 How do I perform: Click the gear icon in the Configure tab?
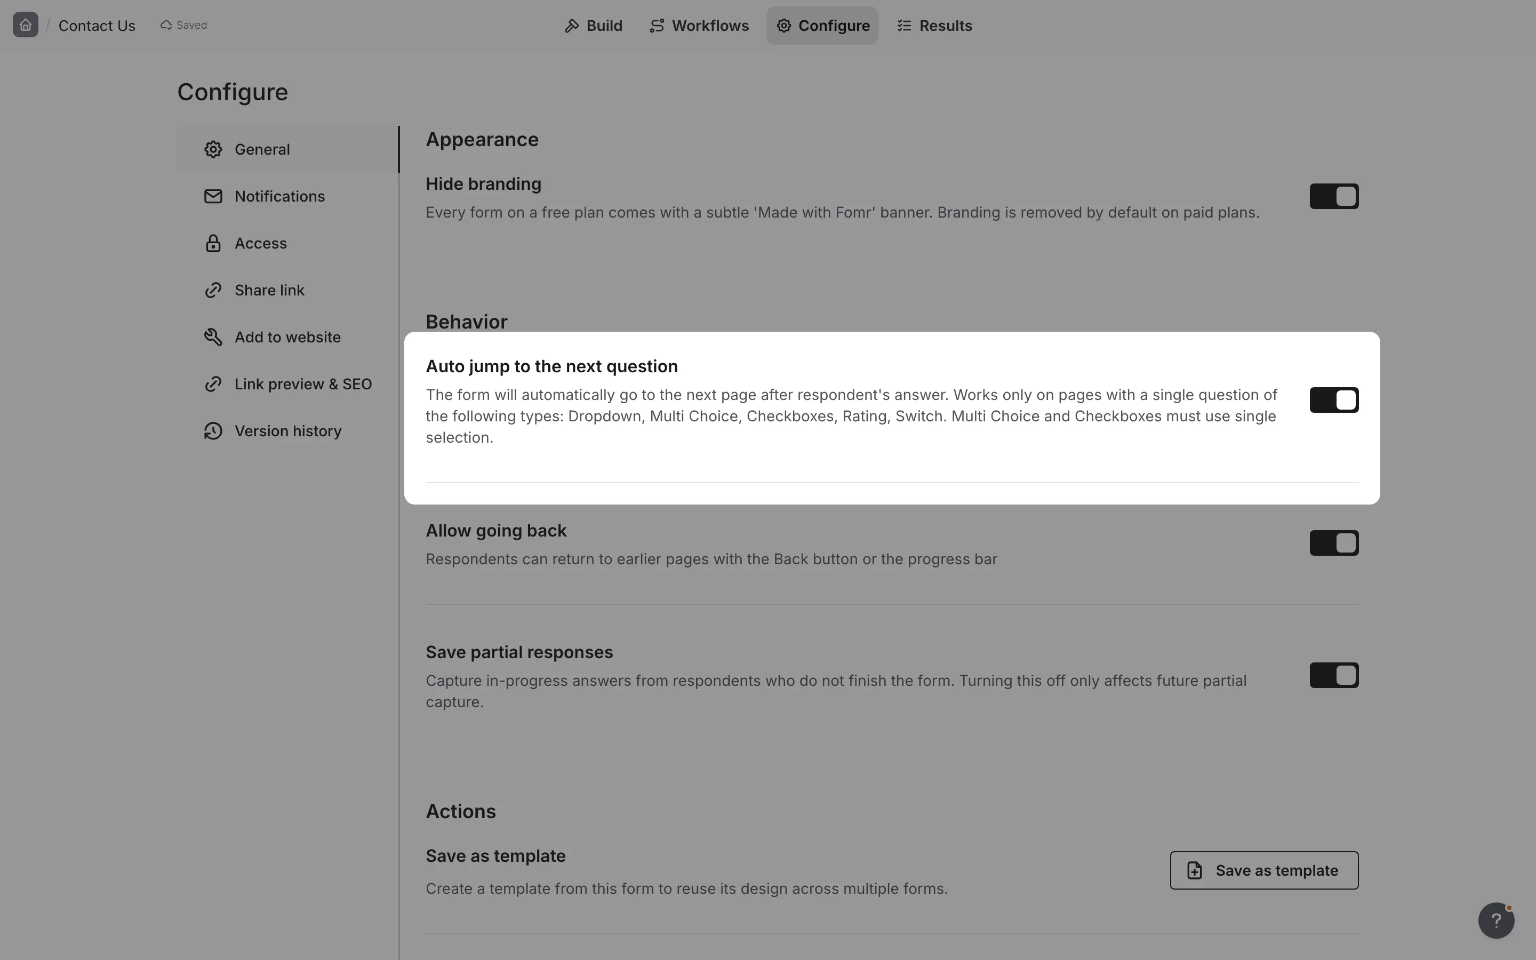pos(784,26)
